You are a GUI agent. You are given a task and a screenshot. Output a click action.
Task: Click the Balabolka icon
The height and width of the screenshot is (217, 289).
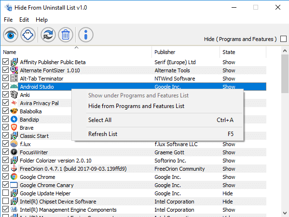(14, 111)
